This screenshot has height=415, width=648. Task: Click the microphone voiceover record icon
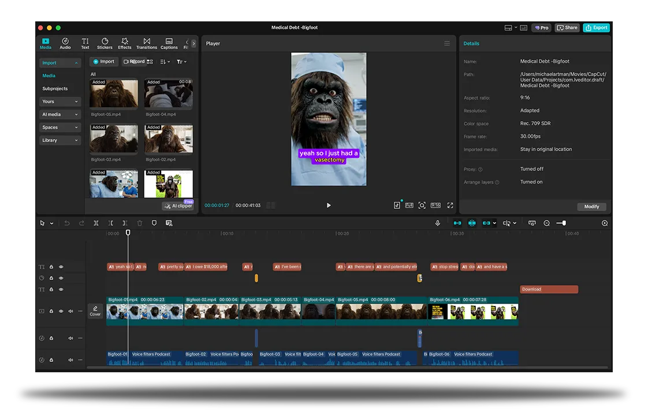point(438,223)
